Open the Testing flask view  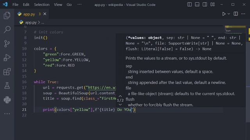click(7, 86)
